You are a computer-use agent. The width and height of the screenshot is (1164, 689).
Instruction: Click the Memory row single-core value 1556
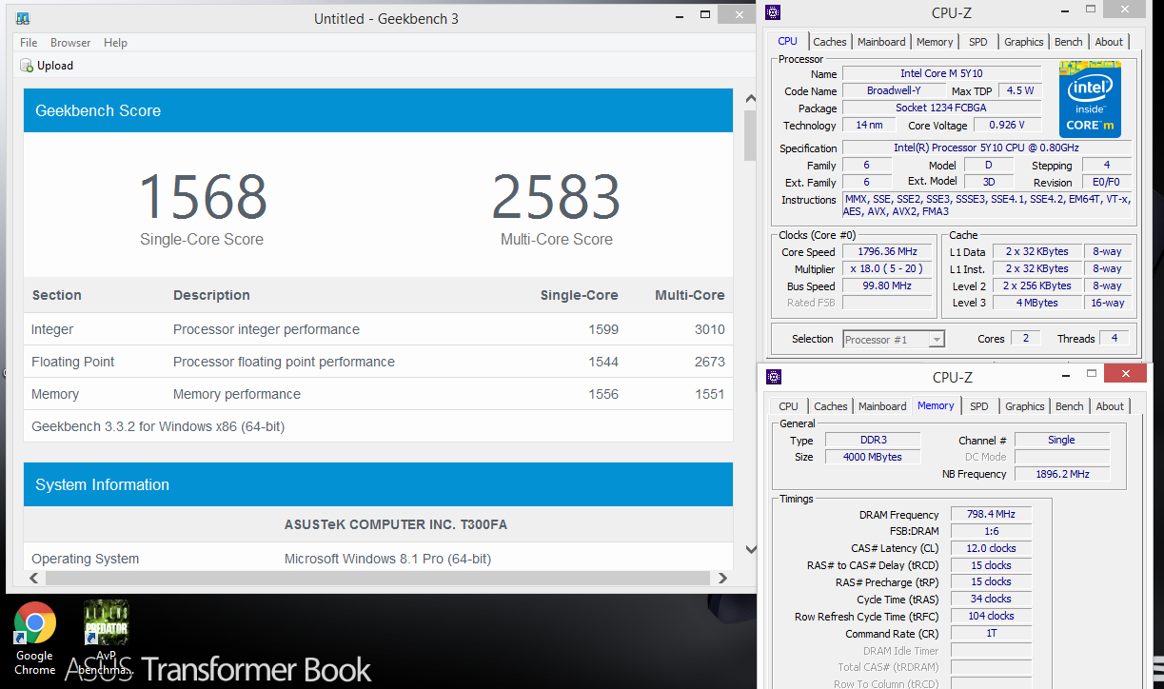tap(603, 394)
